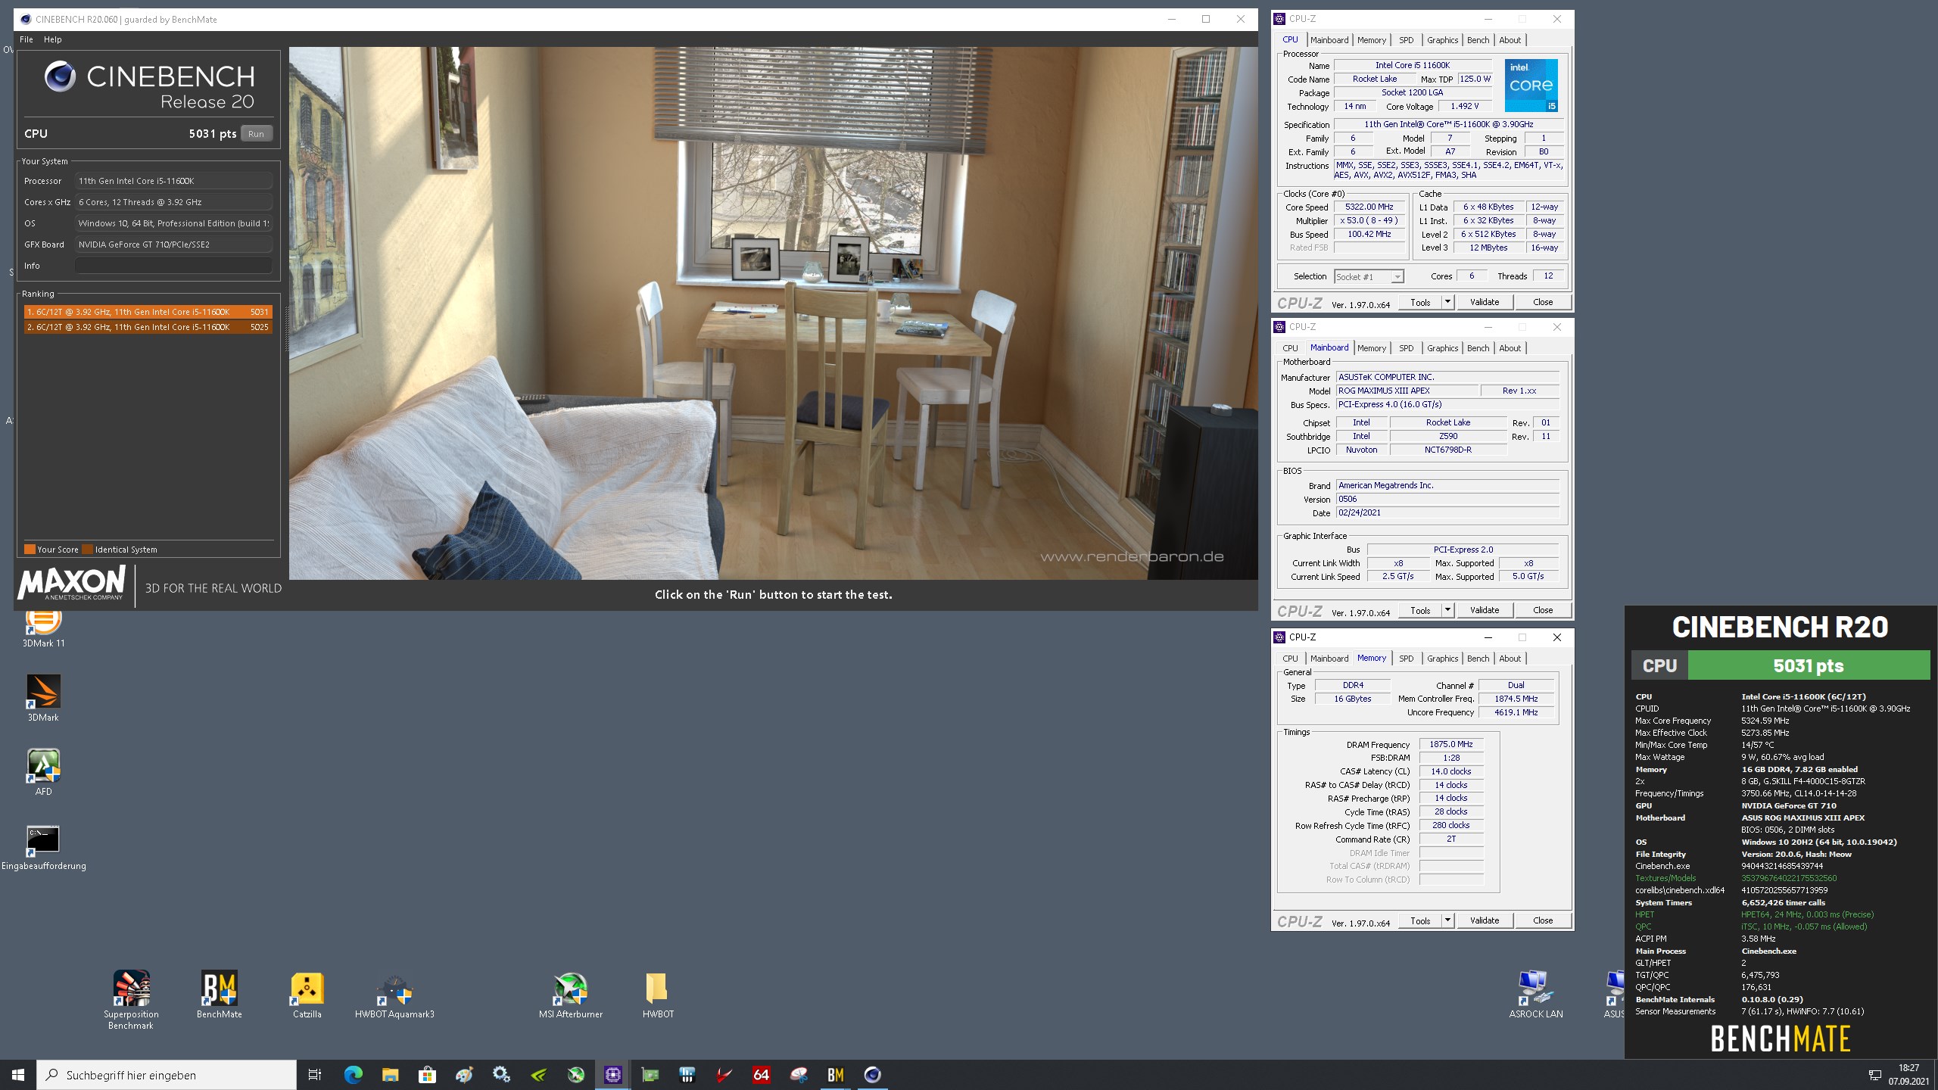This screenshot has height=1090, width=1938.
Task: Click the green 5031 pts bar in BenchMate
Action: click(1809, 666)
